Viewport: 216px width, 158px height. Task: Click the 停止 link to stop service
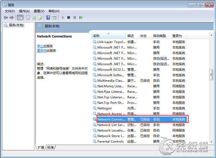[40, 46]
